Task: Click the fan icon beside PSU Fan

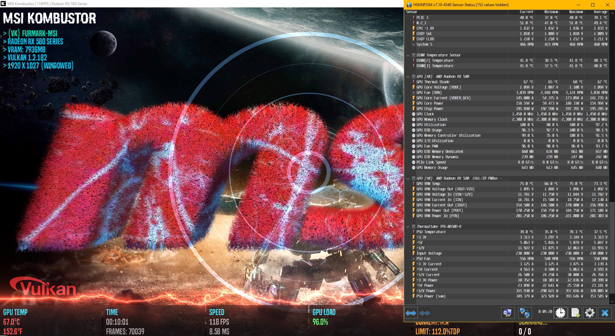Action: 414,259
